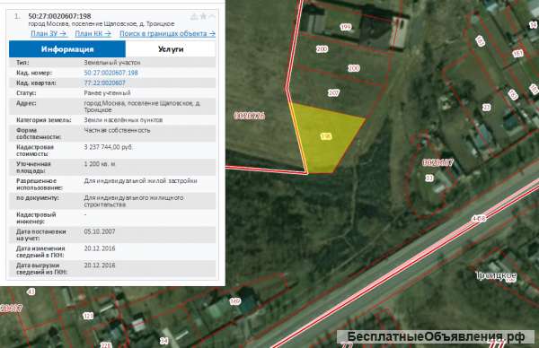Select the area value 1 200 кв. м

coord(100,164)
